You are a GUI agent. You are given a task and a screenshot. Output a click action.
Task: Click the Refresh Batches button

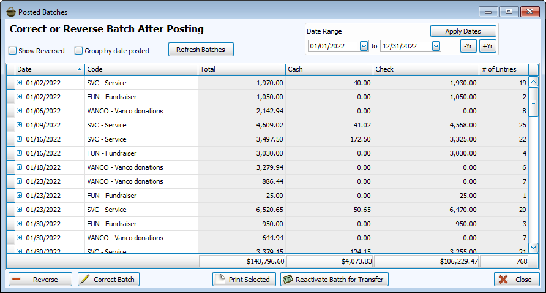pyautogui.click(x=201, y=50)
